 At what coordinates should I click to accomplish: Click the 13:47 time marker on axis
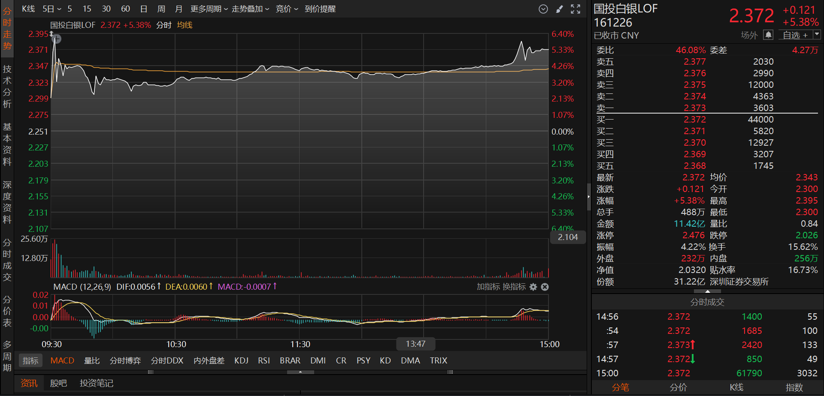[415, 344]
